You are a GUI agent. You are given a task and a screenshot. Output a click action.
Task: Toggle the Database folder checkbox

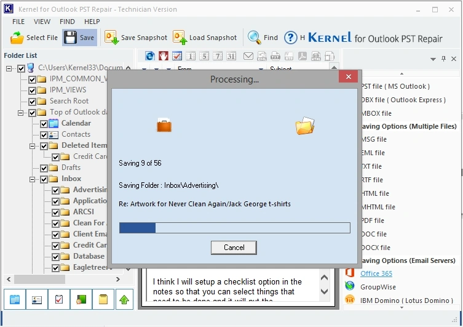click(55, 257)
